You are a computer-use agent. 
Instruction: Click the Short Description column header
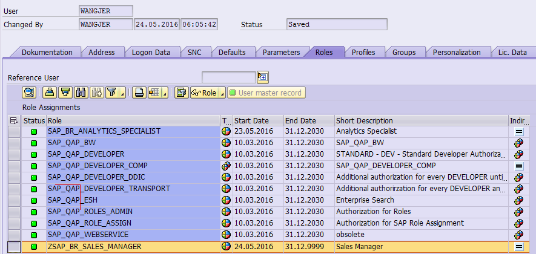[422, 120]
